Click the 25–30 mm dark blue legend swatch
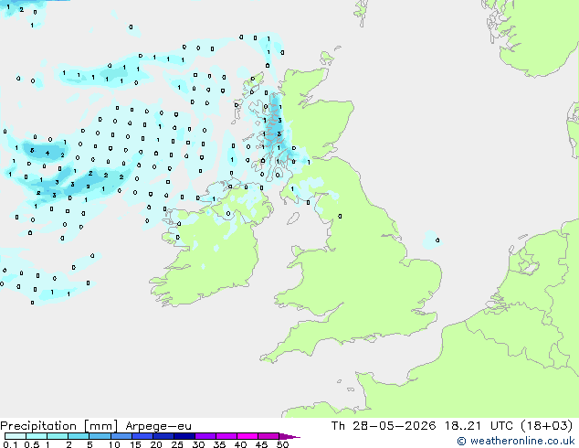 [184, 436]
